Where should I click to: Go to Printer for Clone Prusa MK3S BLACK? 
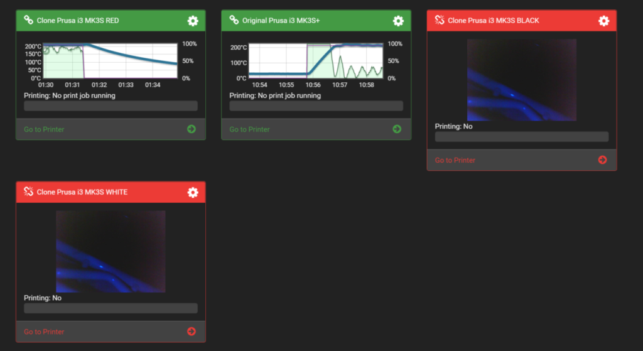pos(455,160)
